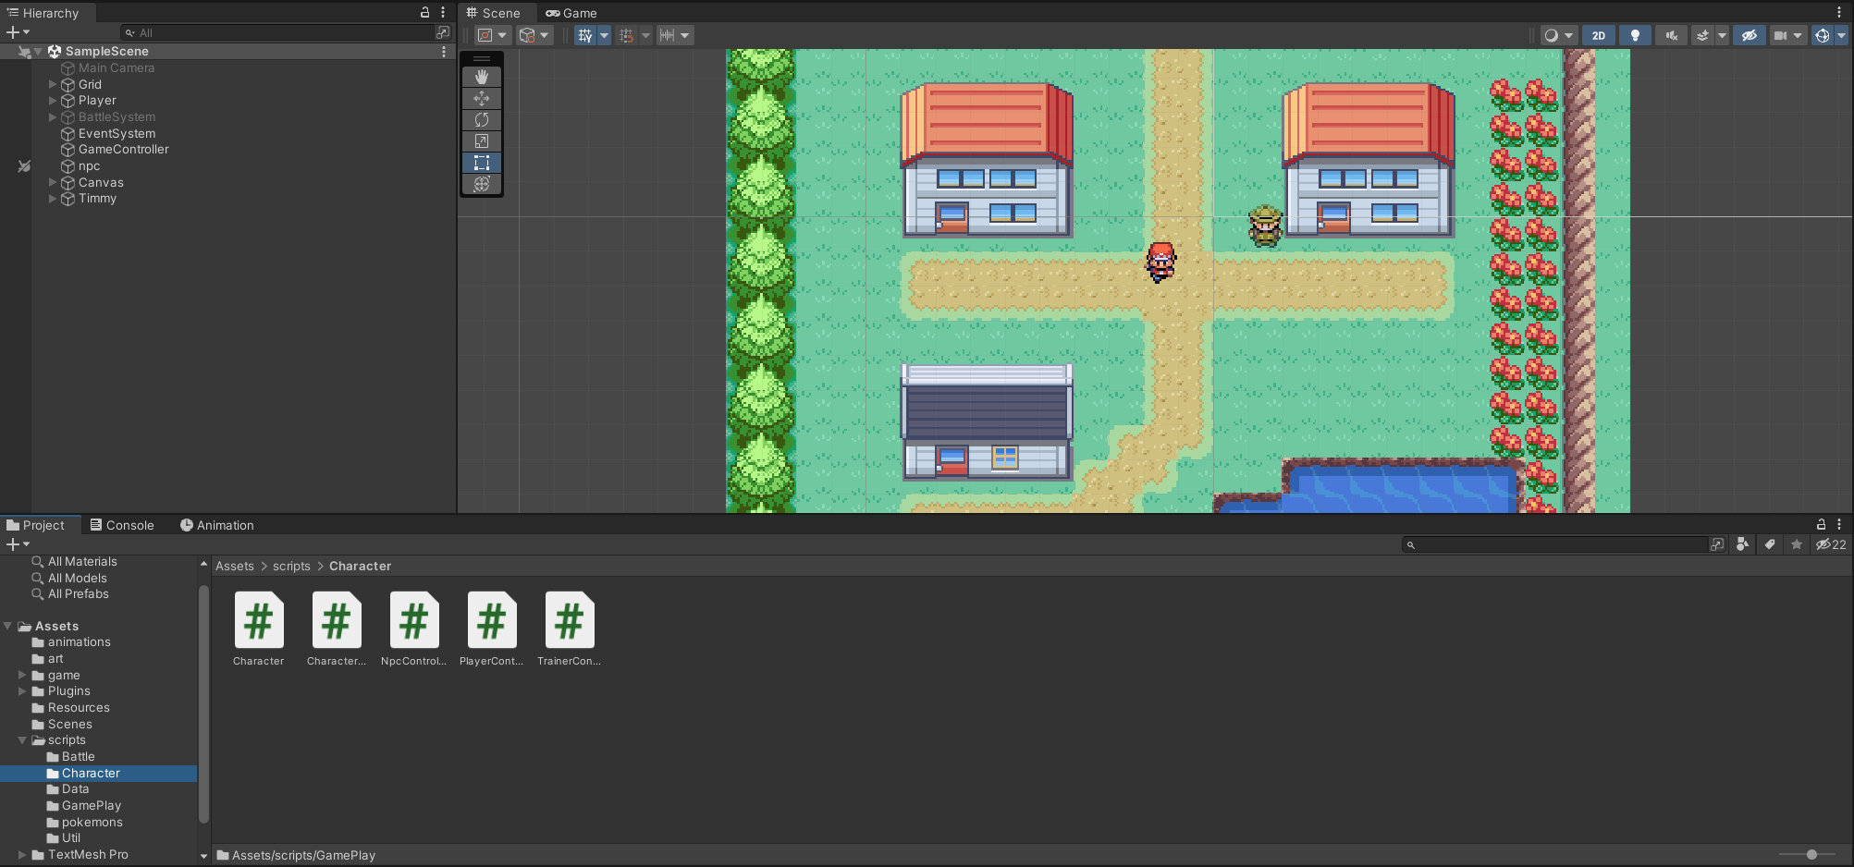Image resolution: width=1854 pixels, height=867 pixels.
Task: Toggle pickability of the npc object
Action: (24, 166)
